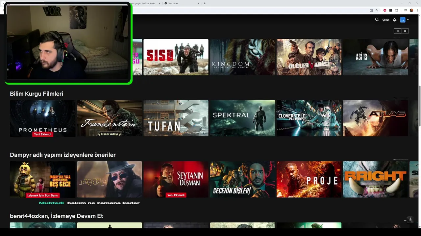This screenshot has height=236, width=421.
Task: Open the Atlas movie thumbnail
Action: coord(375,118)
